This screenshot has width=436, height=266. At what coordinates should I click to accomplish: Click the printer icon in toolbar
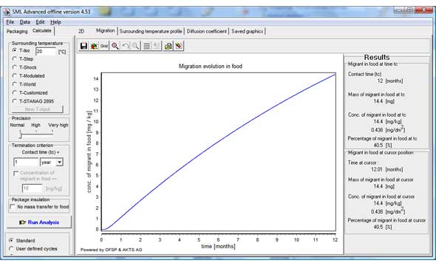(x=168, y=46)
